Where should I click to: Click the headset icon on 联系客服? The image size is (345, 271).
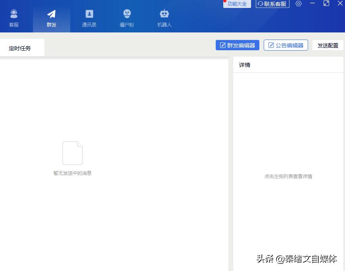point(260,4)
